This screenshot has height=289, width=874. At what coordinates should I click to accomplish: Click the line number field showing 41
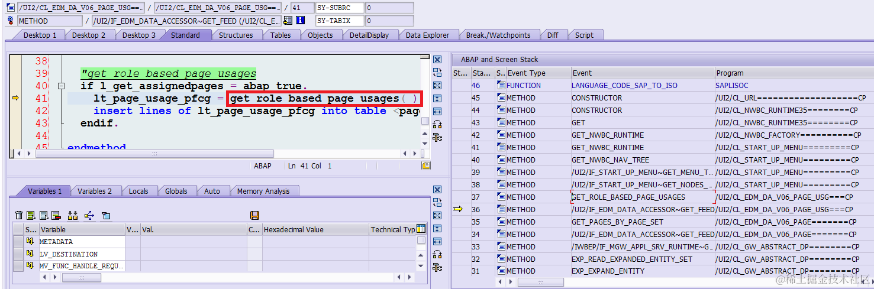pyautogui.click(x=303, y=8)
